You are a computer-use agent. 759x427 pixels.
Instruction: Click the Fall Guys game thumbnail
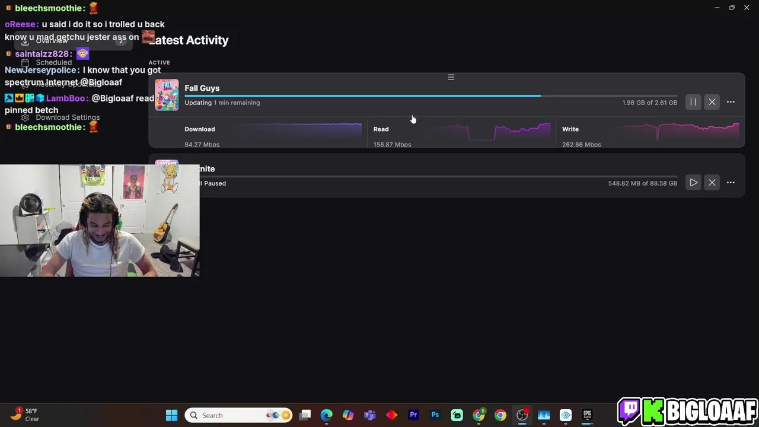[167, 95]
